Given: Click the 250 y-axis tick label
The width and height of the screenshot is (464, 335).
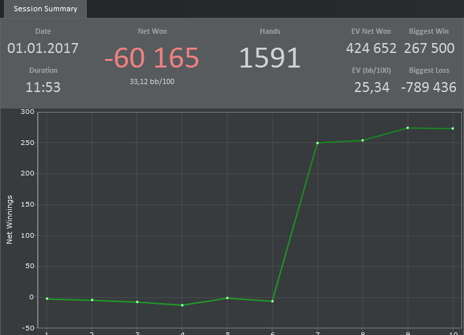Looking at the screenshot, I should (28, 142).
